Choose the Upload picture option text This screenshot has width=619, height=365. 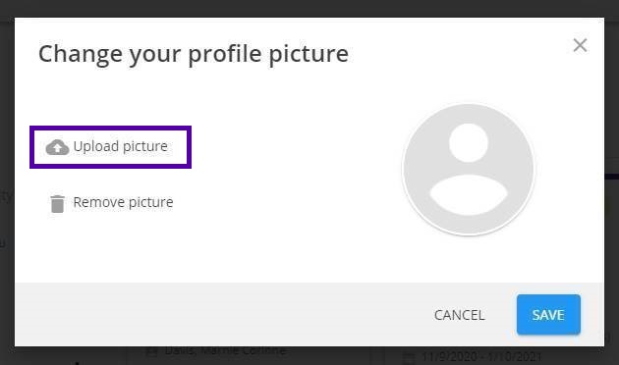[x=121, y=146]
